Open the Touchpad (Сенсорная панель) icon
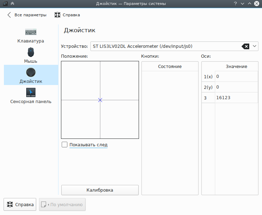Image resolution: width=262 pixels, height=215 pixels. [31, 92]
